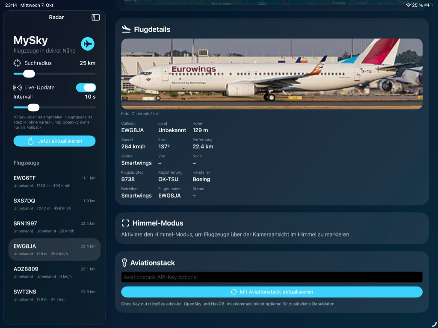
Task: Click the Höhe value 129 m
Action: tap(200, 130)
